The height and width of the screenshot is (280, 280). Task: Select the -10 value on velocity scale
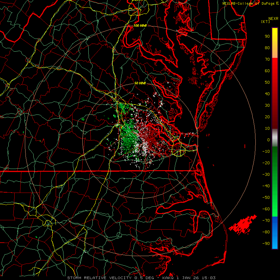coord(266,152)
